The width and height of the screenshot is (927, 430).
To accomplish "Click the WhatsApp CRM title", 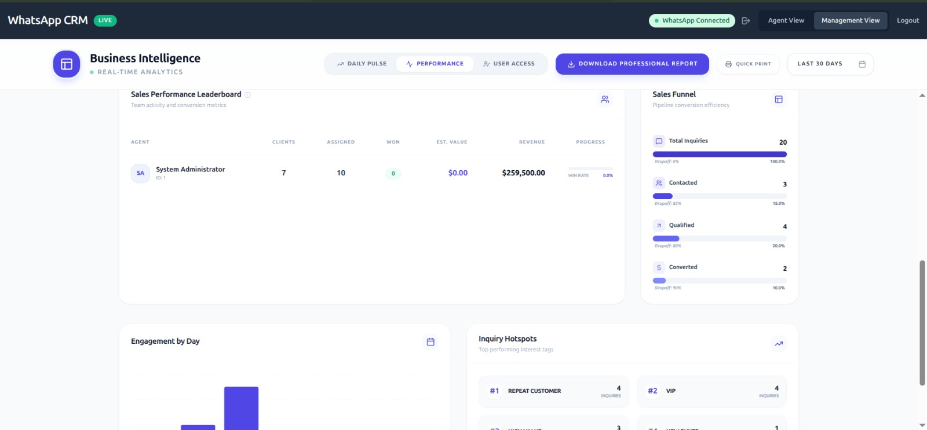I will [x=48, y=20].
